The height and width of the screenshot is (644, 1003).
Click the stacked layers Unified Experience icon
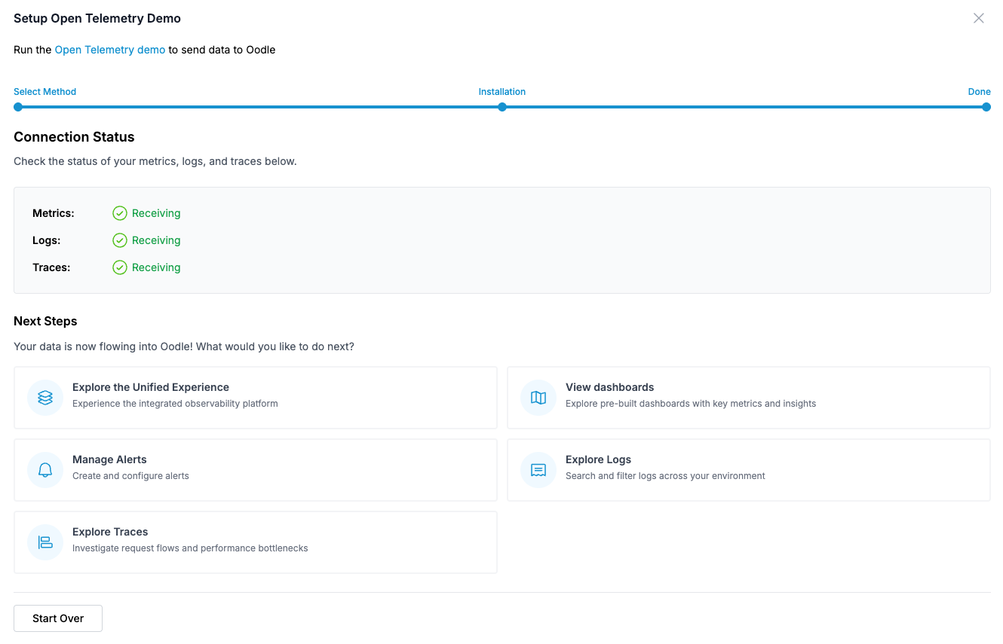[45, 398]
